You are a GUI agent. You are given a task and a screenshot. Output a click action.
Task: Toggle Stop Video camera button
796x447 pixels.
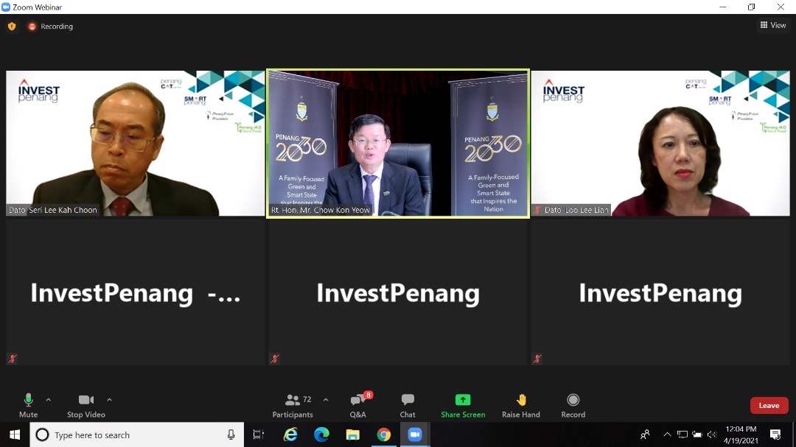[85, 406]
